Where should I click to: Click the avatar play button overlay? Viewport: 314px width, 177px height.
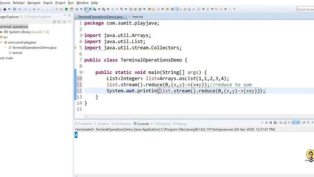[311, 160]
